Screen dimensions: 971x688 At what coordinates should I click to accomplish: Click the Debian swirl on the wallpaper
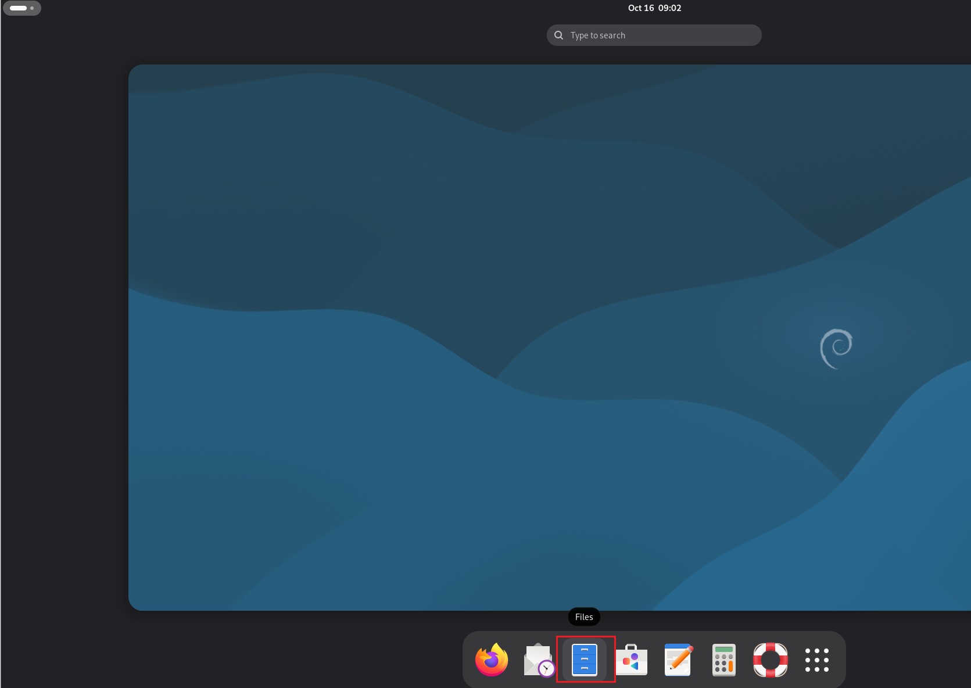point(837,347)
